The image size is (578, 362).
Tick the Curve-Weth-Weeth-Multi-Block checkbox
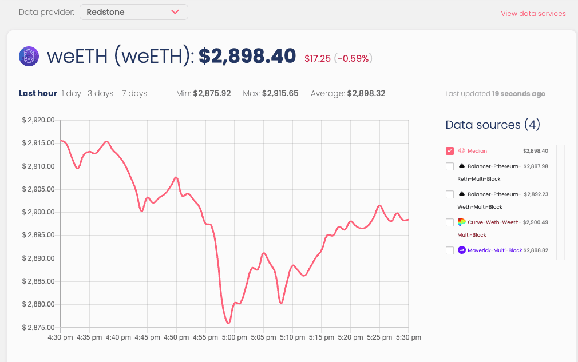click(x=450, y=222)
